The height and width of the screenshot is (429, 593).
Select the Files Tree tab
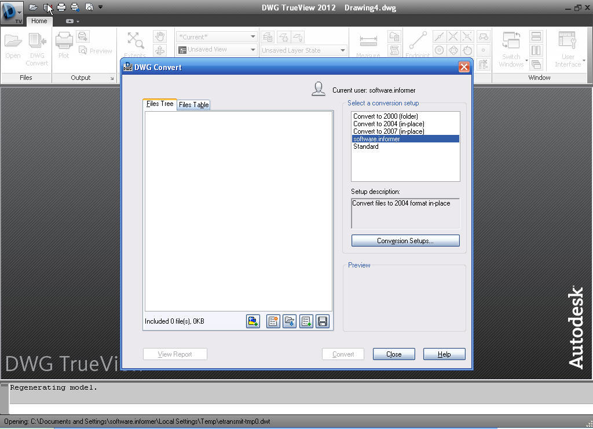pyautogui.click(x=160, y=104)
